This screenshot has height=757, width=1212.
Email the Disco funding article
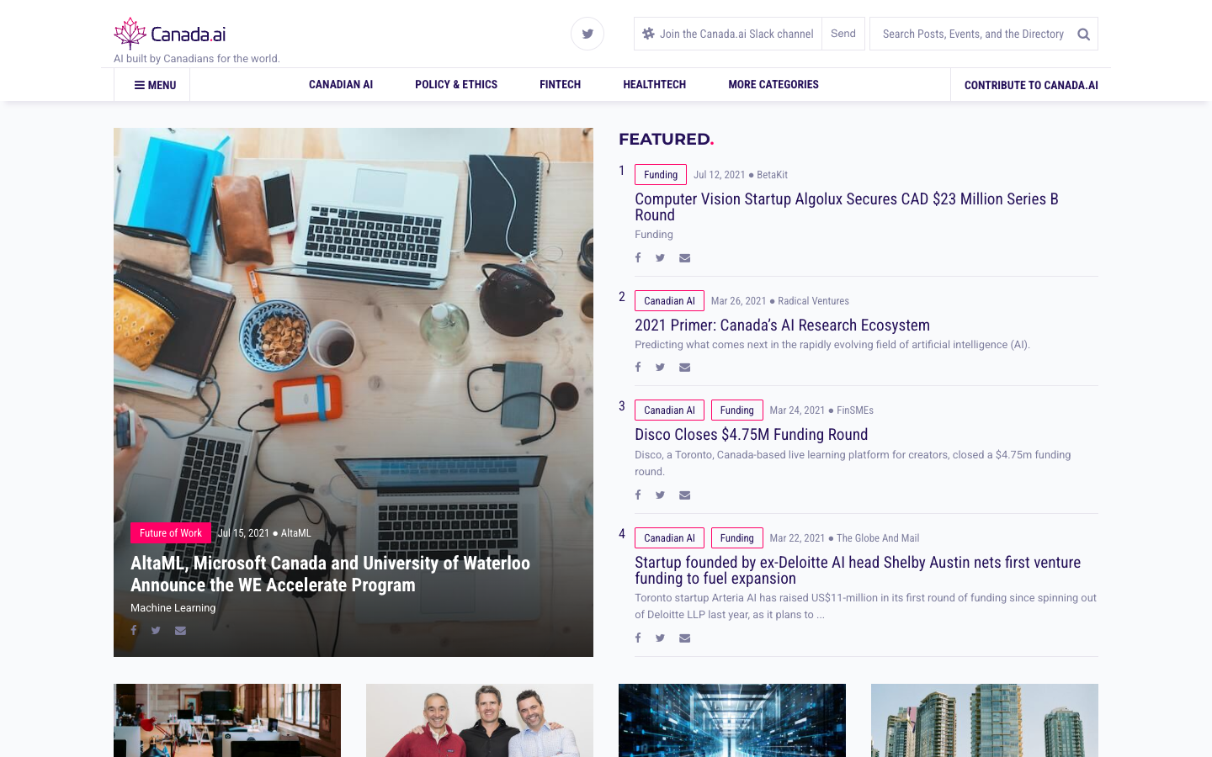coord(685,495)
